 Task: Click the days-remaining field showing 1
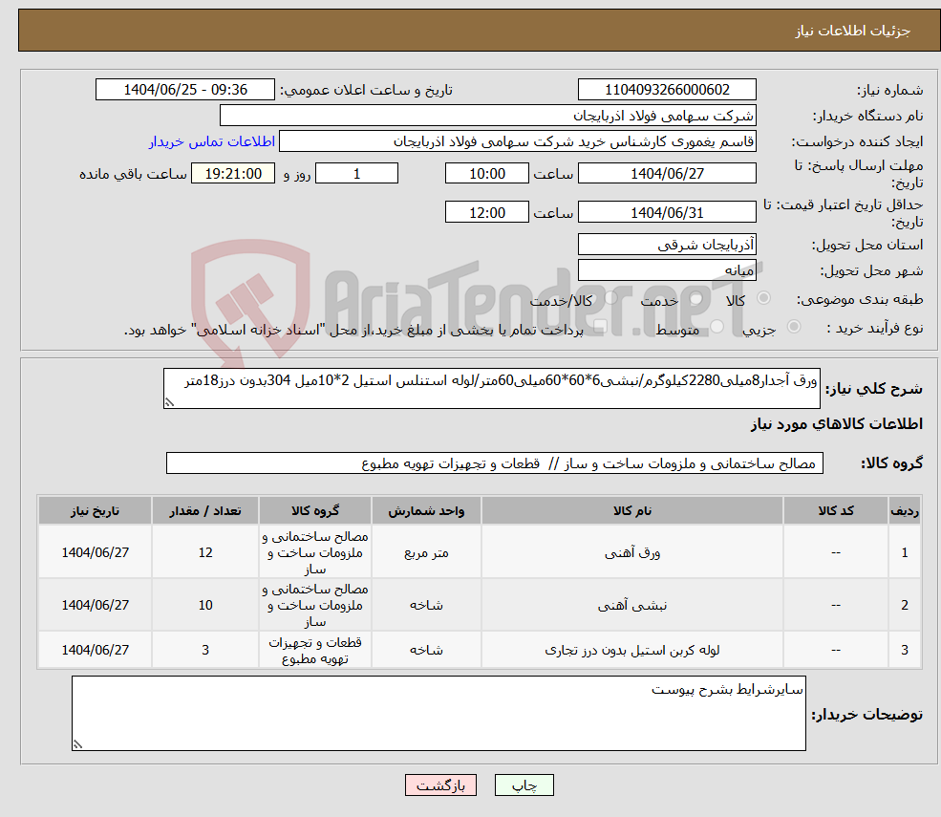pyautogui.click(x=356, y=173)
